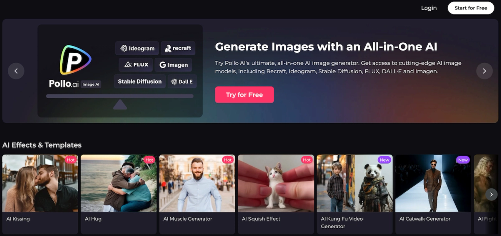Screen dimensions: 501x236
Task: Click the Pollo.ai wordmark text
Action: (64, 84)
